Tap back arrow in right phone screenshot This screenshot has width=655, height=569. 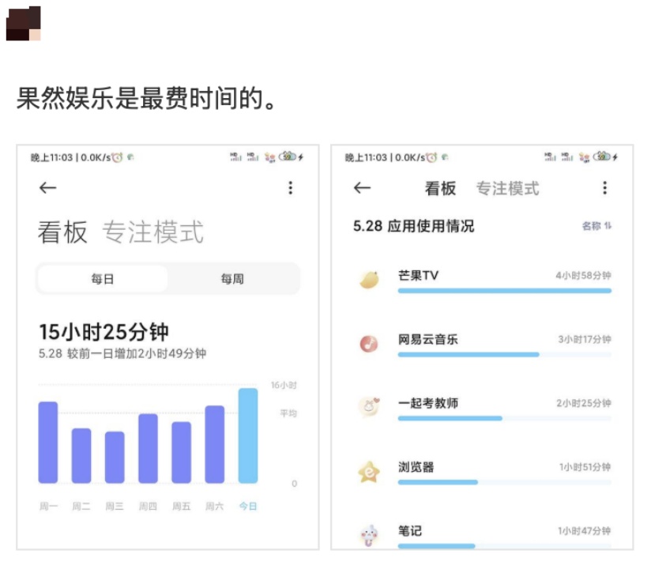click(x=362, y=187)
